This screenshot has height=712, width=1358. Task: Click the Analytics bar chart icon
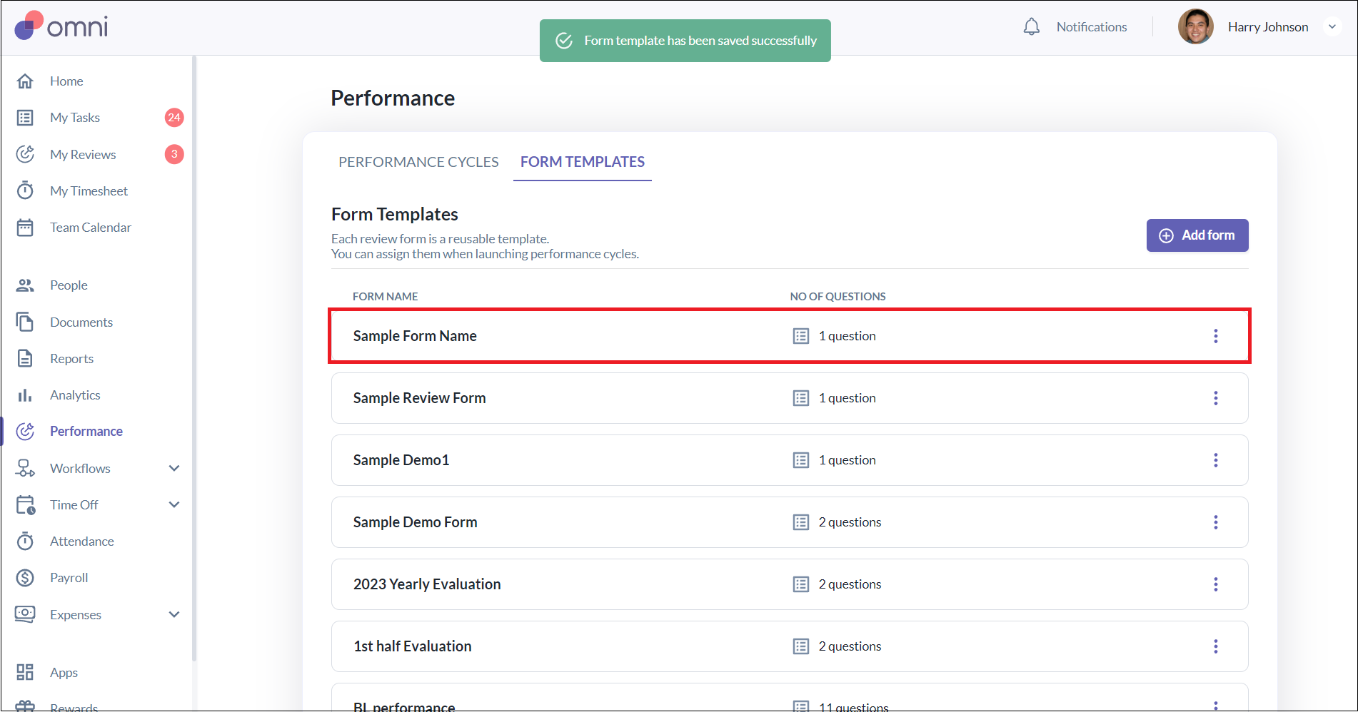pyautogui.click(x=25, y=395)
